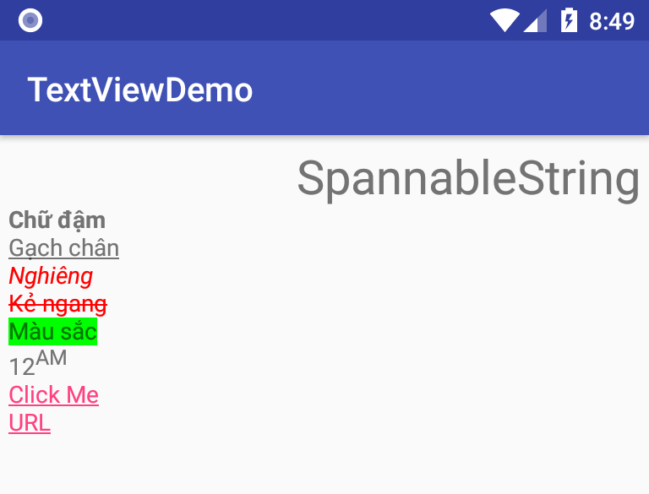Tap the bold Chữ đậm text
The width and height of the screenshot is (649, 494).
tap(57, 220)
